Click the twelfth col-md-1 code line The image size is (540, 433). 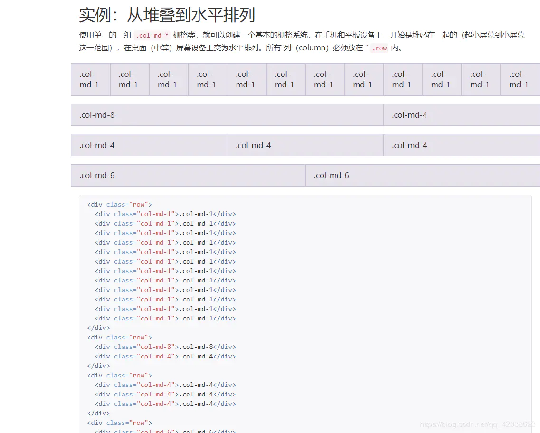tap(165, 319)
